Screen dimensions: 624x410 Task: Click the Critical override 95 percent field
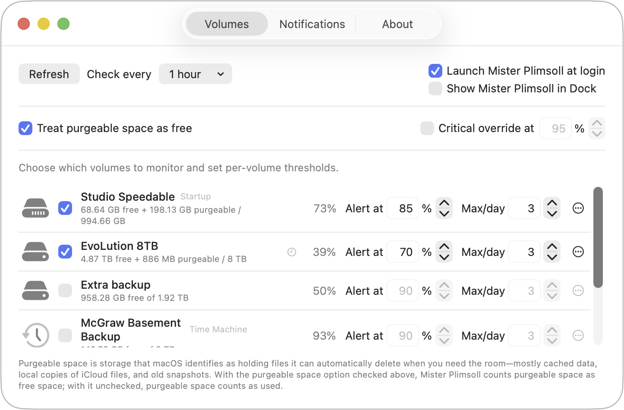point(555,128)
